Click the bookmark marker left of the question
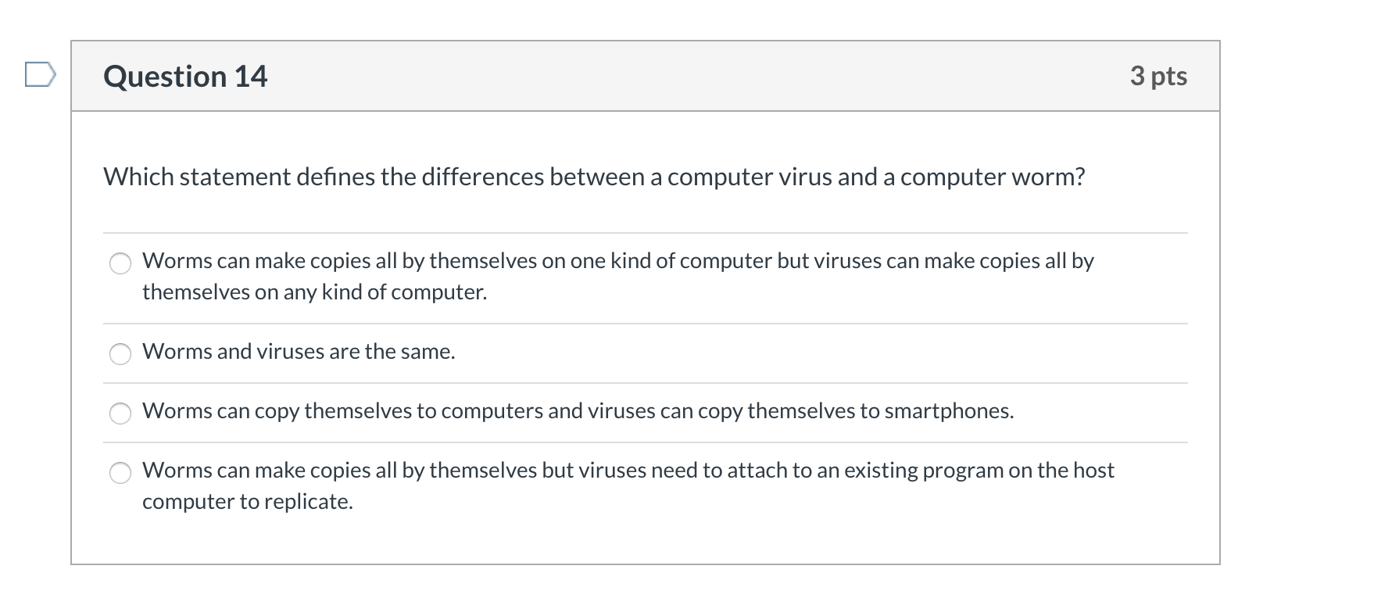The height and width of the screenshot is (598, 1374). pos(39,74)
